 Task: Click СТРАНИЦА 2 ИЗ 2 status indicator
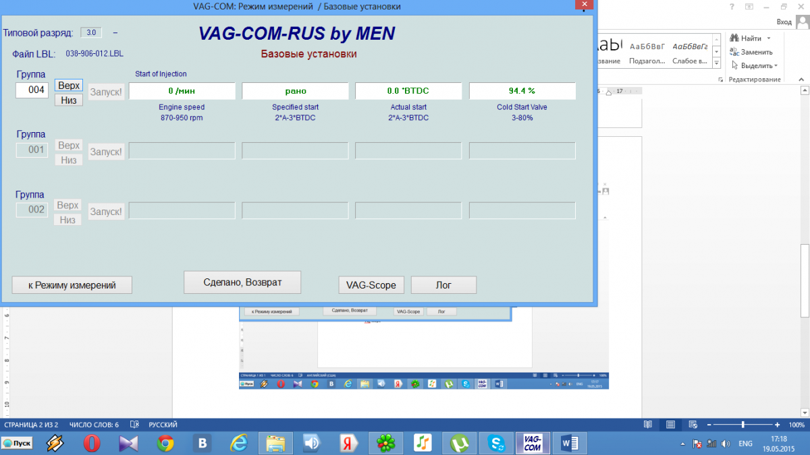(31, 425)
